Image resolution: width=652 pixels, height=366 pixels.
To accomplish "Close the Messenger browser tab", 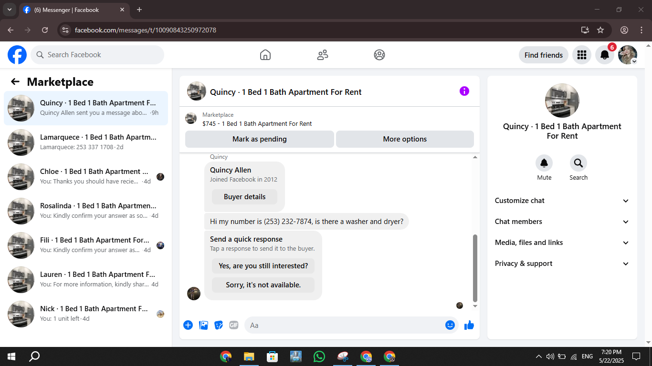I will (x=122, y=10).
